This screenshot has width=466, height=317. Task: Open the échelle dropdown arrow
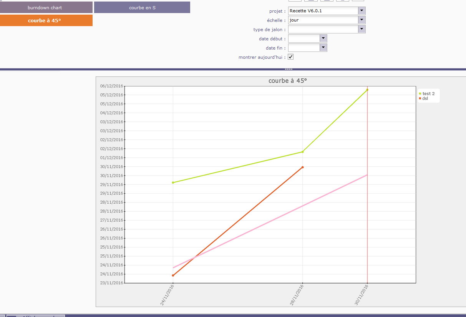pyautogui.click(x=362, y=20)
